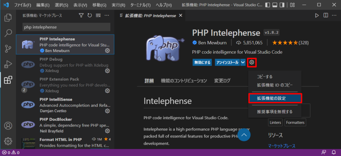
Task: Switch to the 変更ログ tab
Action: (x=222, y=80)
